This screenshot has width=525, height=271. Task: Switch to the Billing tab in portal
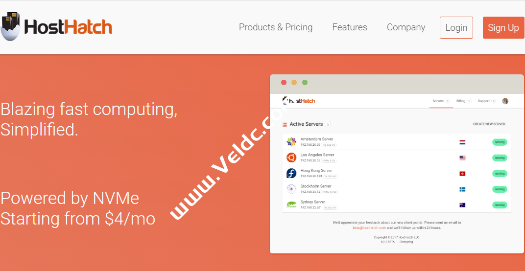(464, 101)
